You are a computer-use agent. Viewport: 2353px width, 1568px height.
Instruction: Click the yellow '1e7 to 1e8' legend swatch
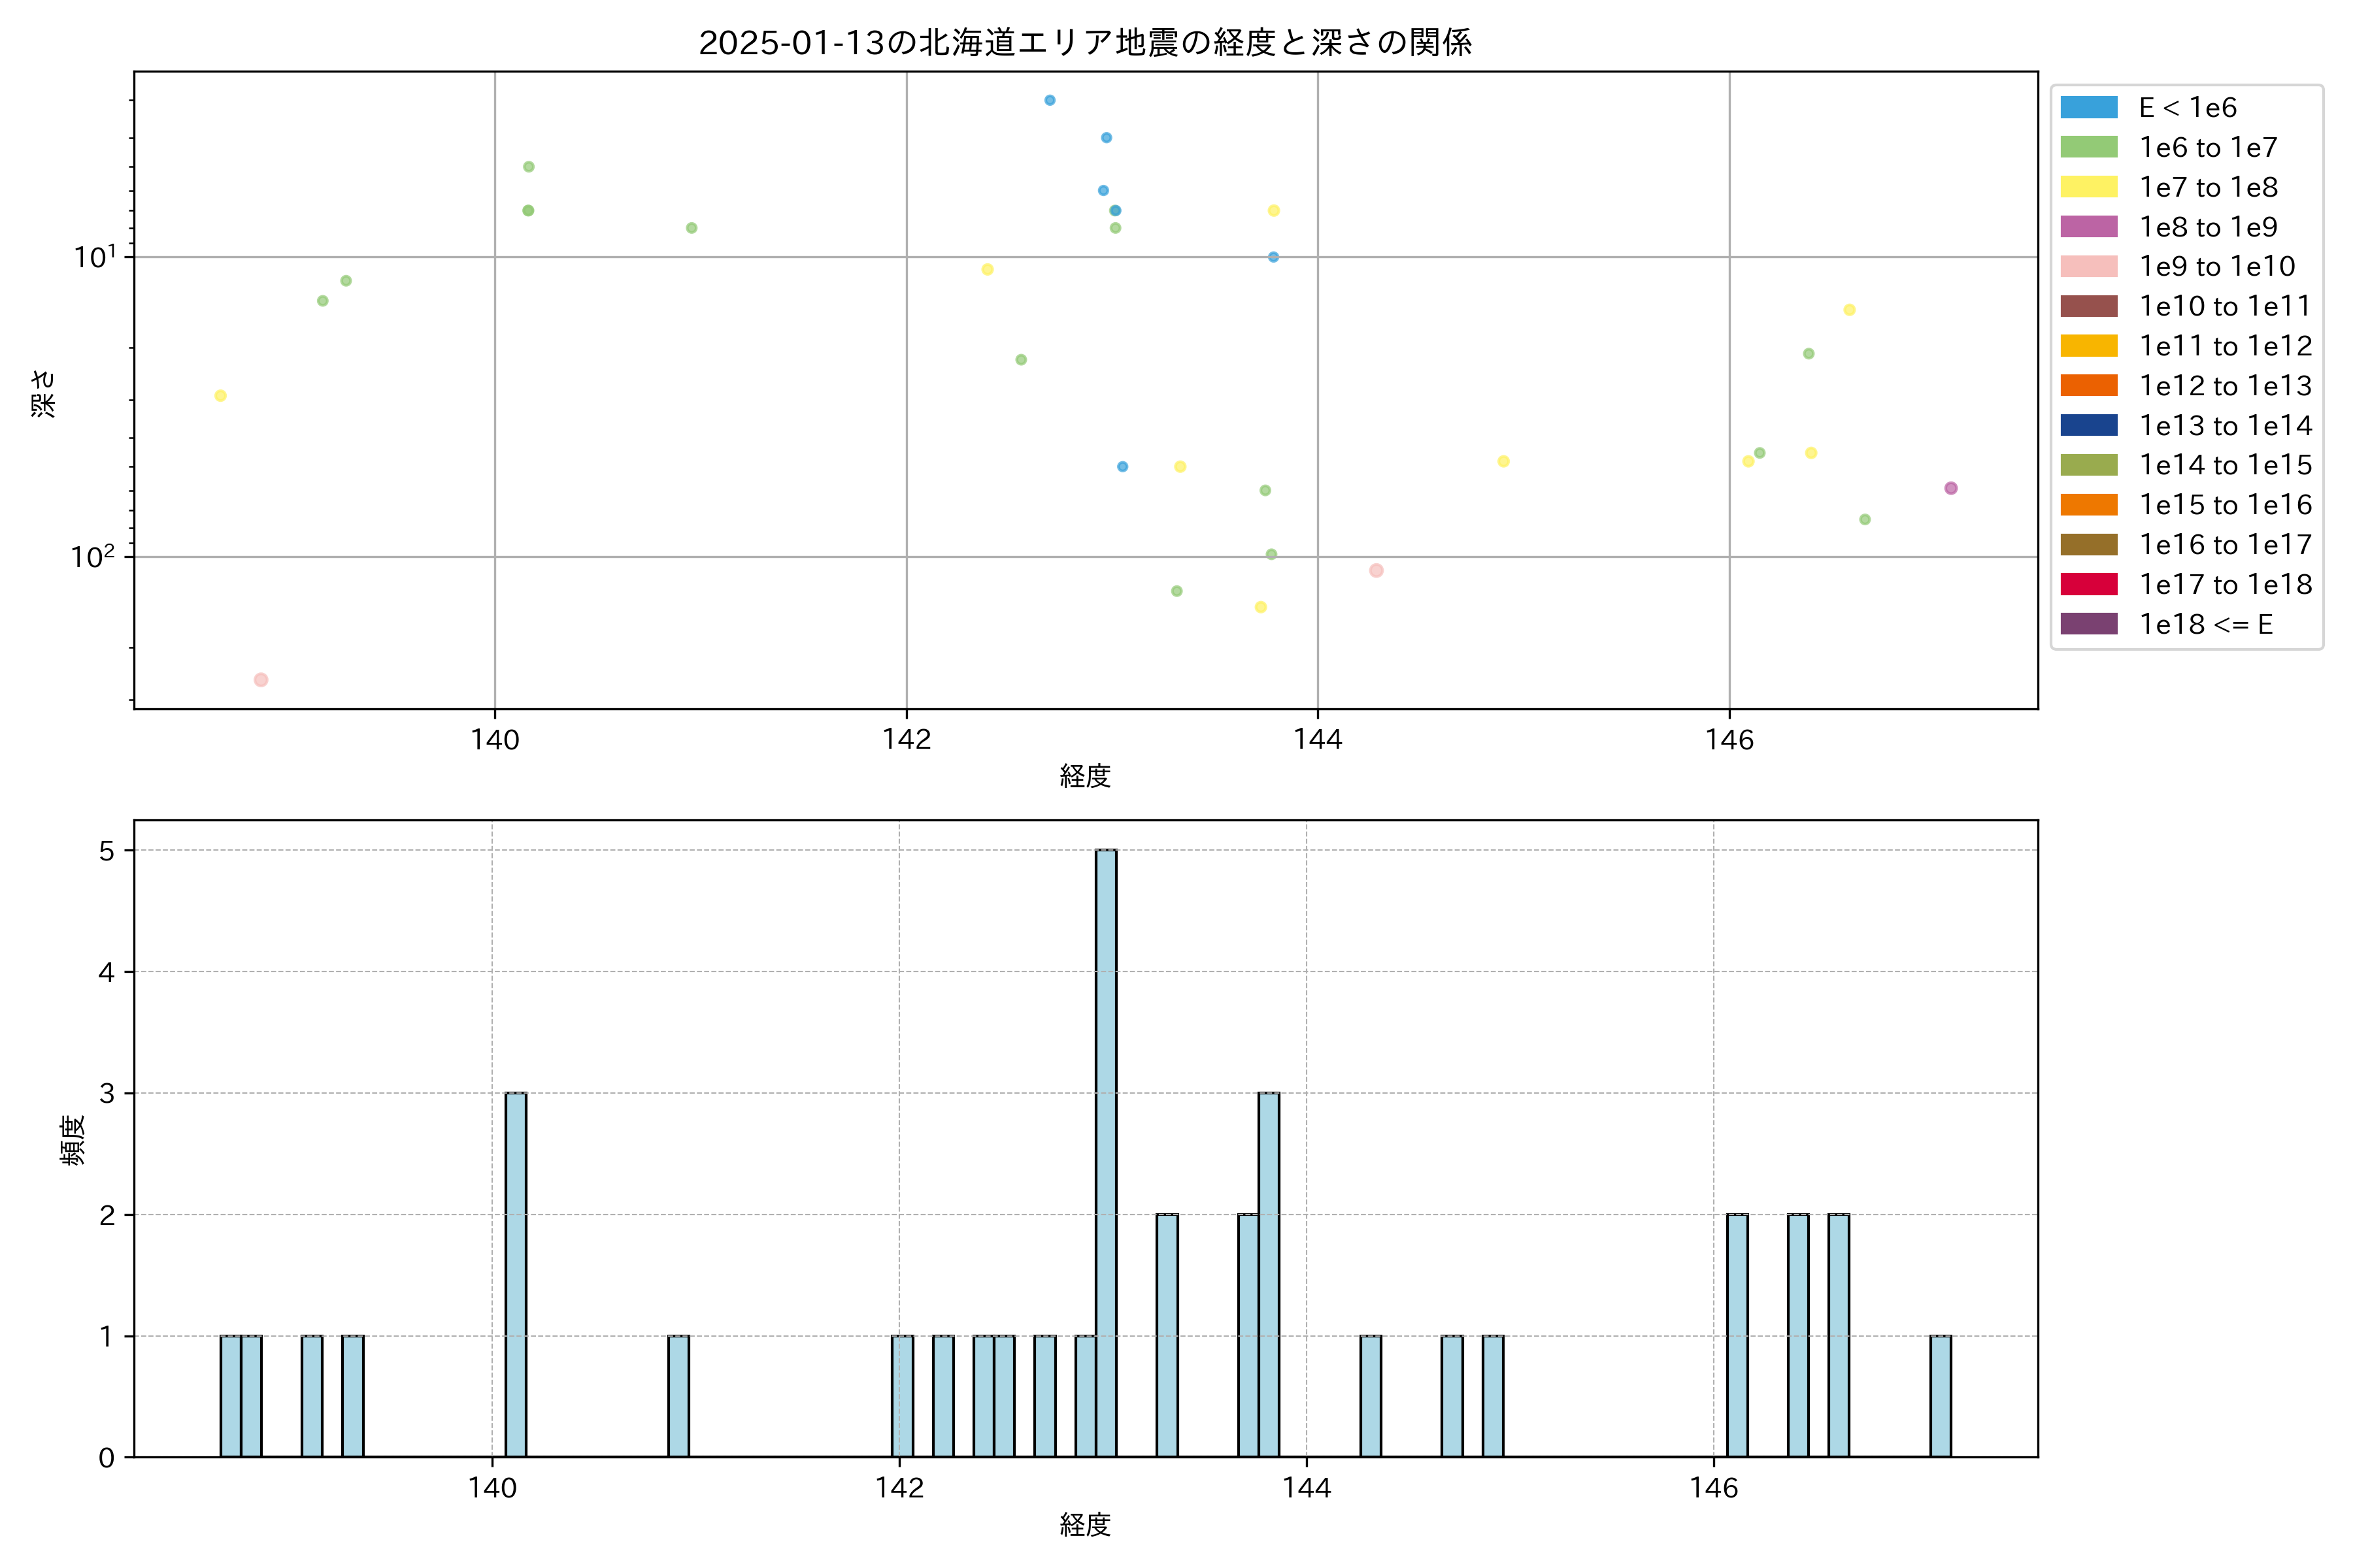(x=2088, y=187)
